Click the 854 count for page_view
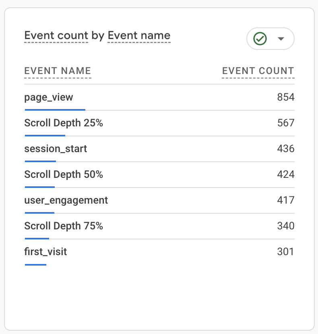 pyautogui.click(x=286, y=97)
